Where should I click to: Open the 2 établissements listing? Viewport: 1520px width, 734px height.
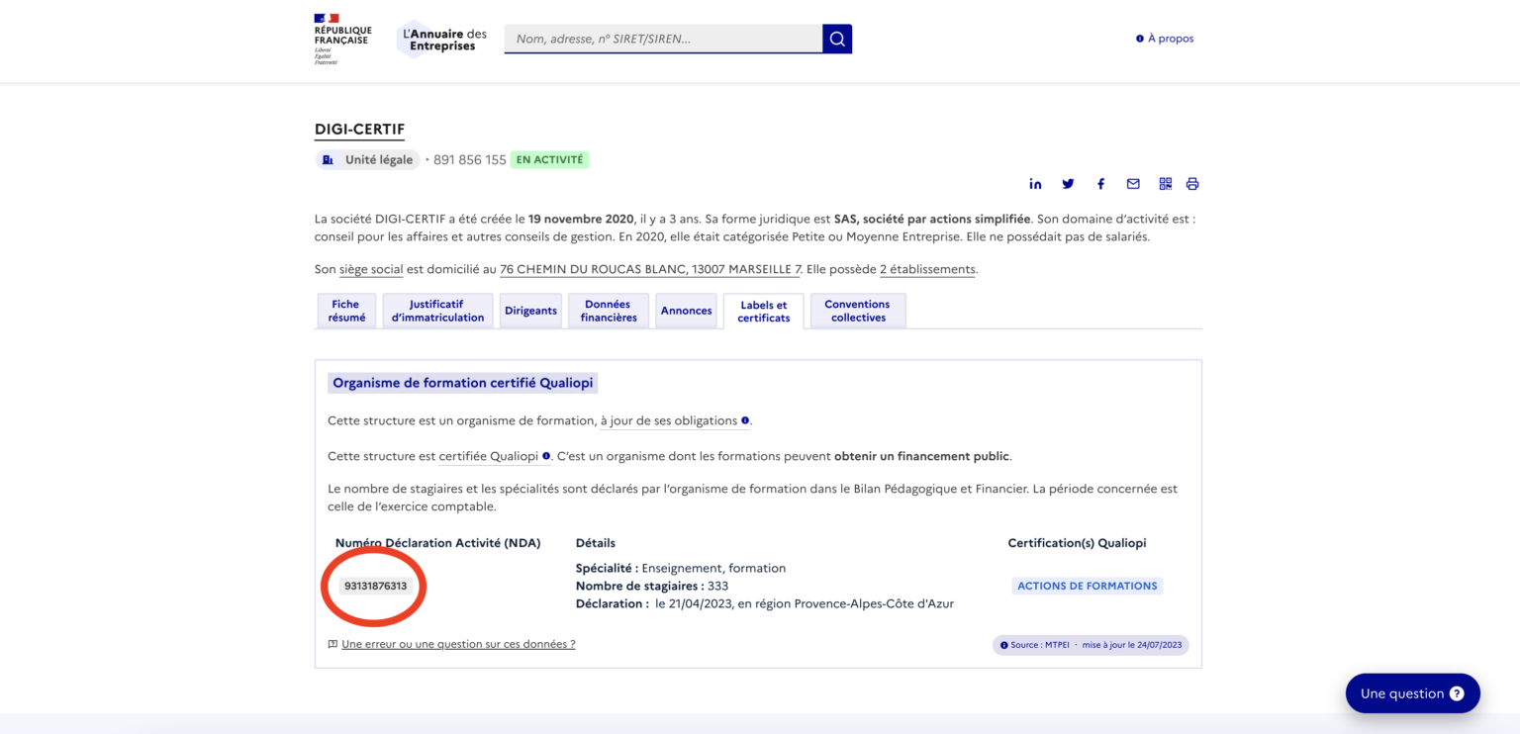point(926,268)
